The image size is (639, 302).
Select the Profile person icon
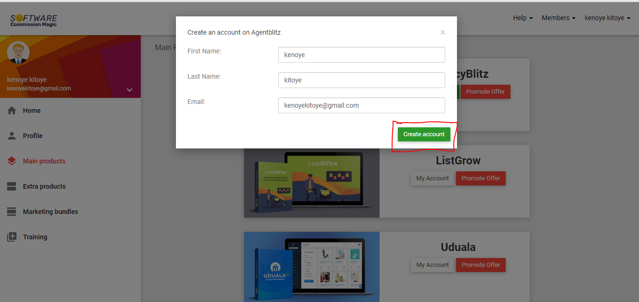[12, 136]
